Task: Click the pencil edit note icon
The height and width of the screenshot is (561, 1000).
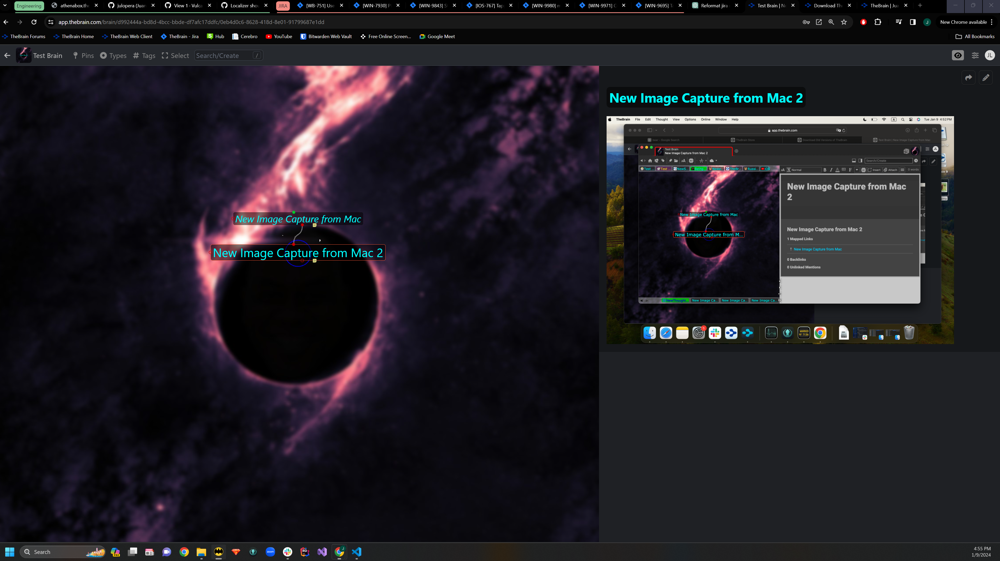Action: pyautogui.click(x=986, y=78)
